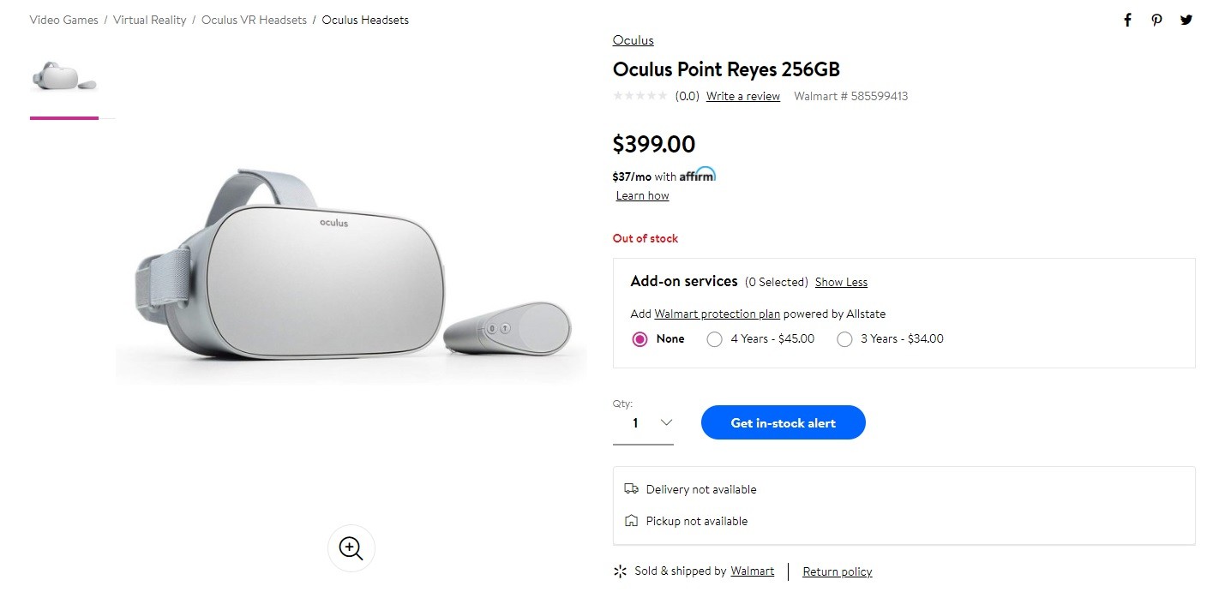This screenshot has width=1219, height=592.
Task: Open Affirm Learn how details
Action: point(642,196)
